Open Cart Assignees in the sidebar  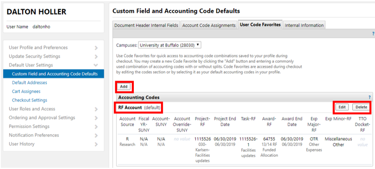[26, 91]
